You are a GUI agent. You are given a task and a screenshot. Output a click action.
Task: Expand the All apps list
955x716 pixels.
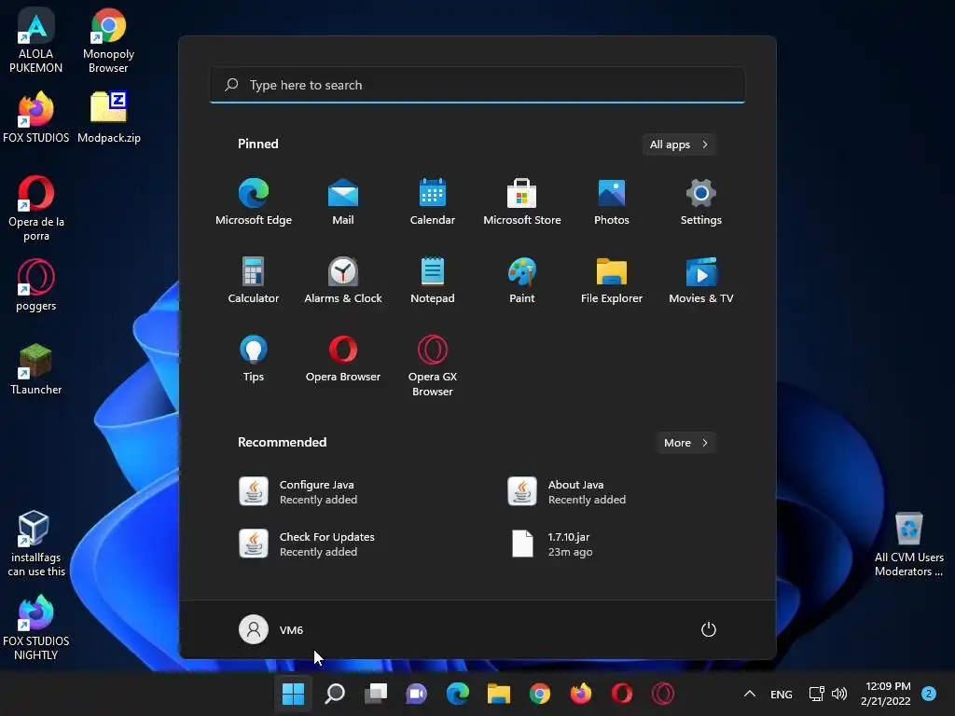coord(679,145)
